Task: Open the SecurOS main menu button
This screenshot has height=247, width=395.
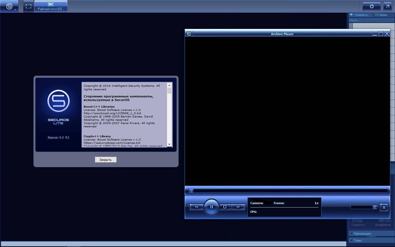Action: tap(9, 6)
